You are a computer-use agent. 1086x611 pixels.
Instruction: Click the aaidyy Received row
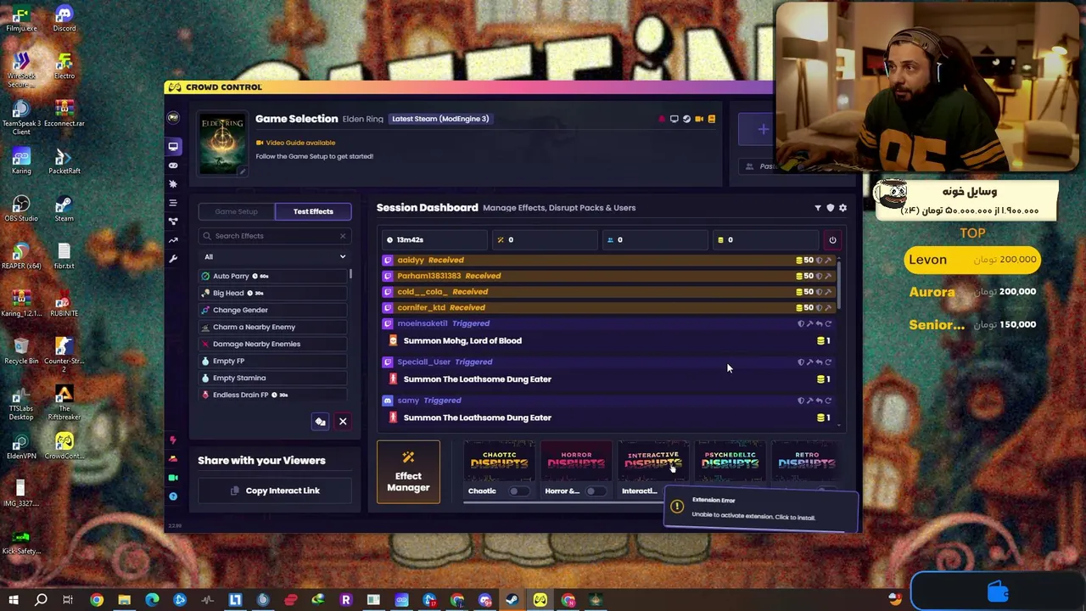click(609, 261)
